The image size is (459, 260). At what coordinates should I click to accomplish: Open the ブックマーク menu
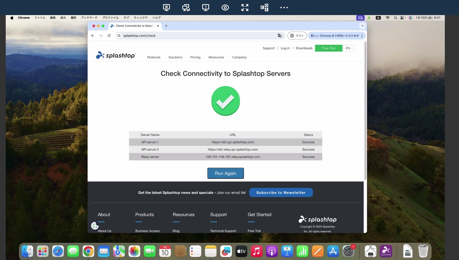click(x=89, y=18)
